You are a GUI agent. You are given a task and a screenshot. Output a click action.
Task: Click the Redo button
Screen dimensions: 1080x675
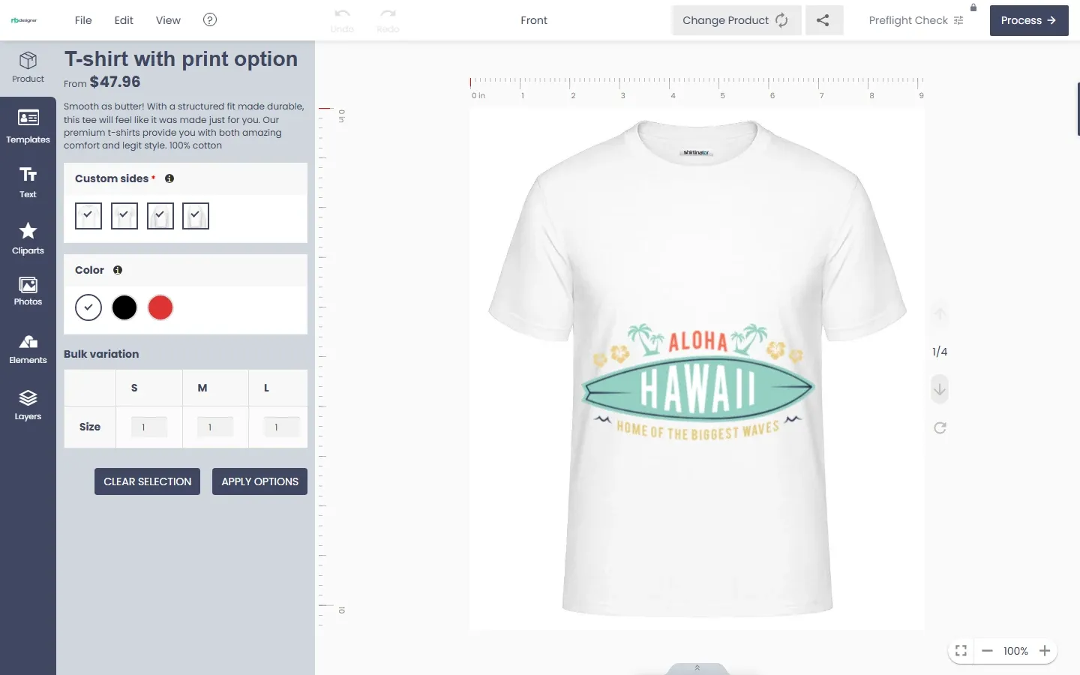coord(388,20)
